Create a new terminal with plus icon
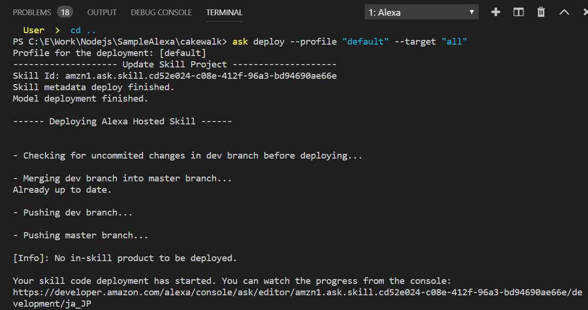This screenshot has height=310, width=588. click(496, 12)
